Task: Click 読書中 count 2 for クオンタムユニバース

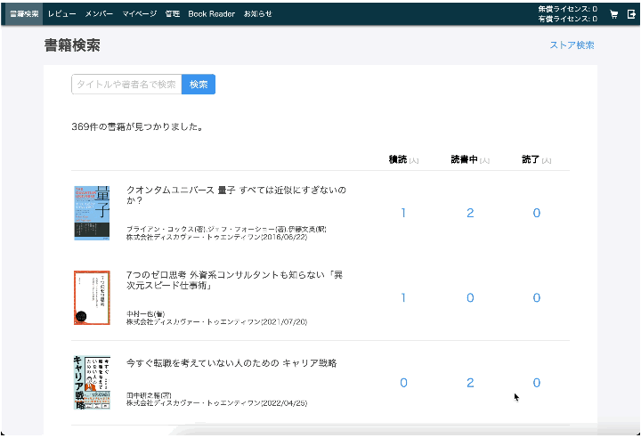Action: [x=470, y=213]
